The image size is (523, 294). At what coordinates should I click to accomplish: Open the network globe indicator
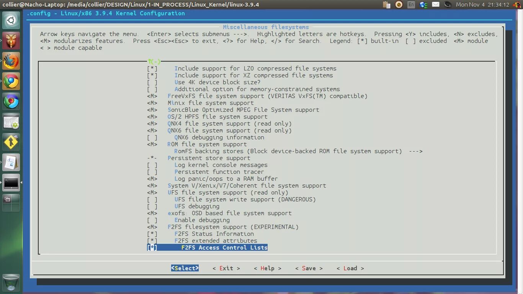(x=423, y=5)
